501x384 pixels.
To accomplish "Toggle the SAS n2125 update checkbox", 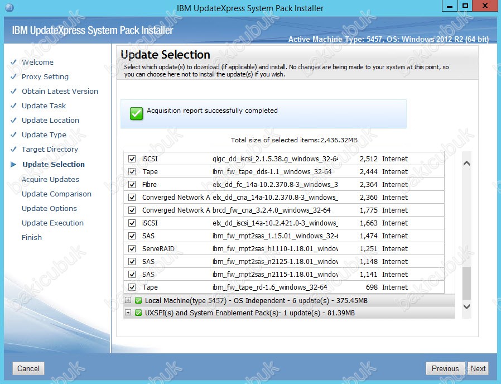I will click(x=132, y=261).
